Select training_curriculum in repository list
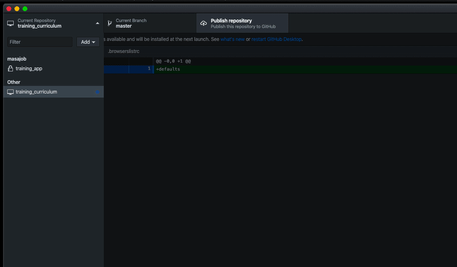 (53, 92)
